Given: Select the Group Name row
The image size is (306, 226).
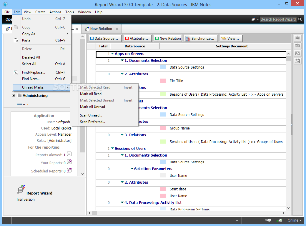Looking at the screenshot, I should (191, 128).
